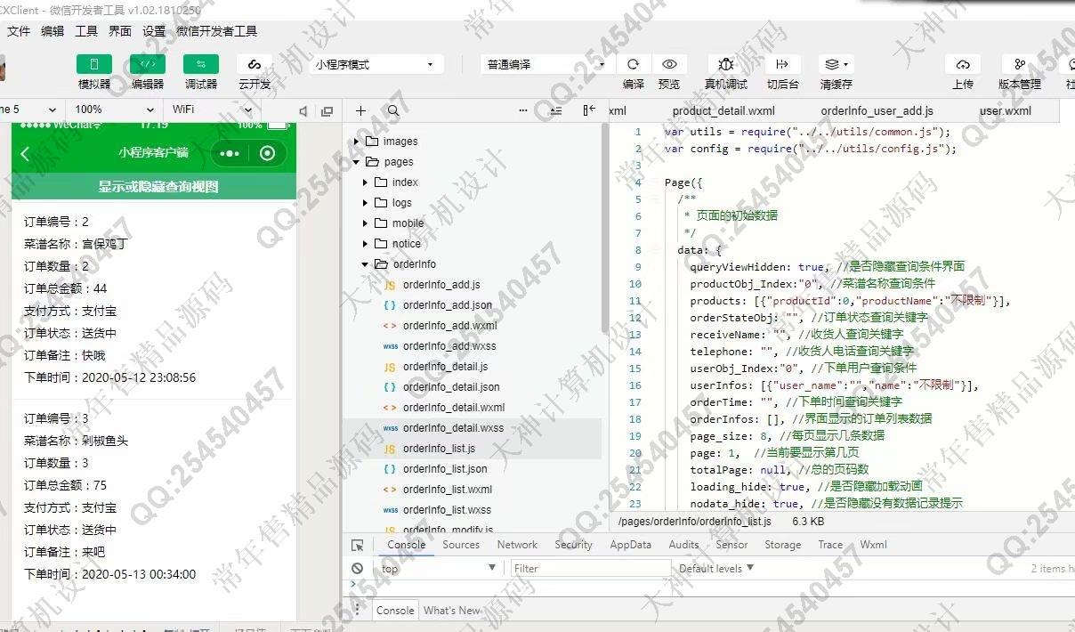1075x632 pixels.
Task: Open 预览 preview with the eye icon
Action: pyautogui.click(x=669, y=64)
